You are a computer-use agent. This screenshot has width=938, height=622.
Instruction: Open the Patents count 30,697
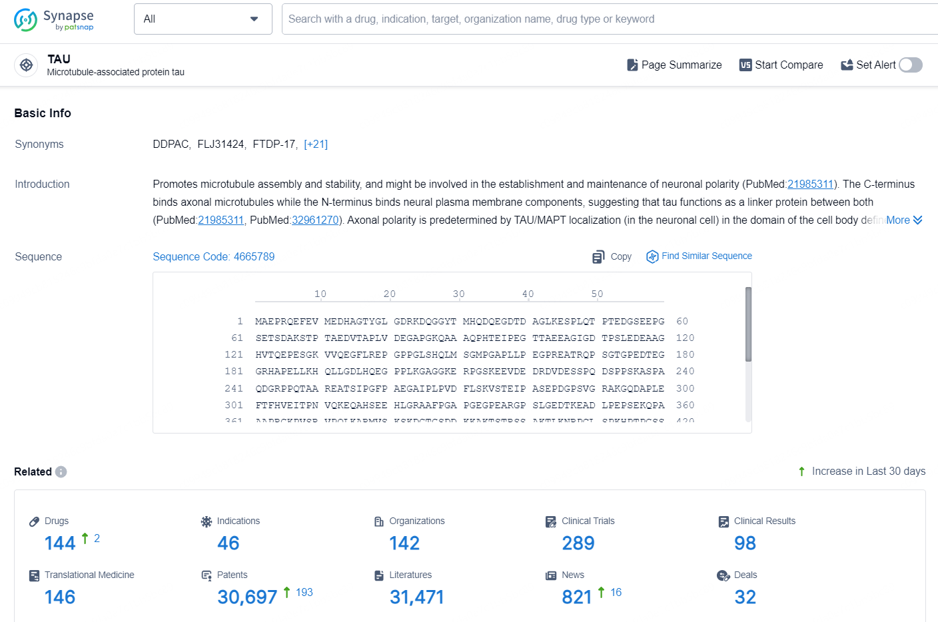coord(247,597)
